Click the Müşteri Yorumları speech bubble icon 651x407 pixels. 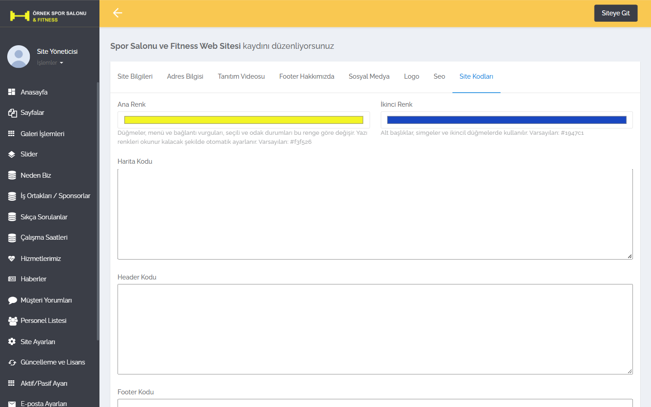point(12,300)
